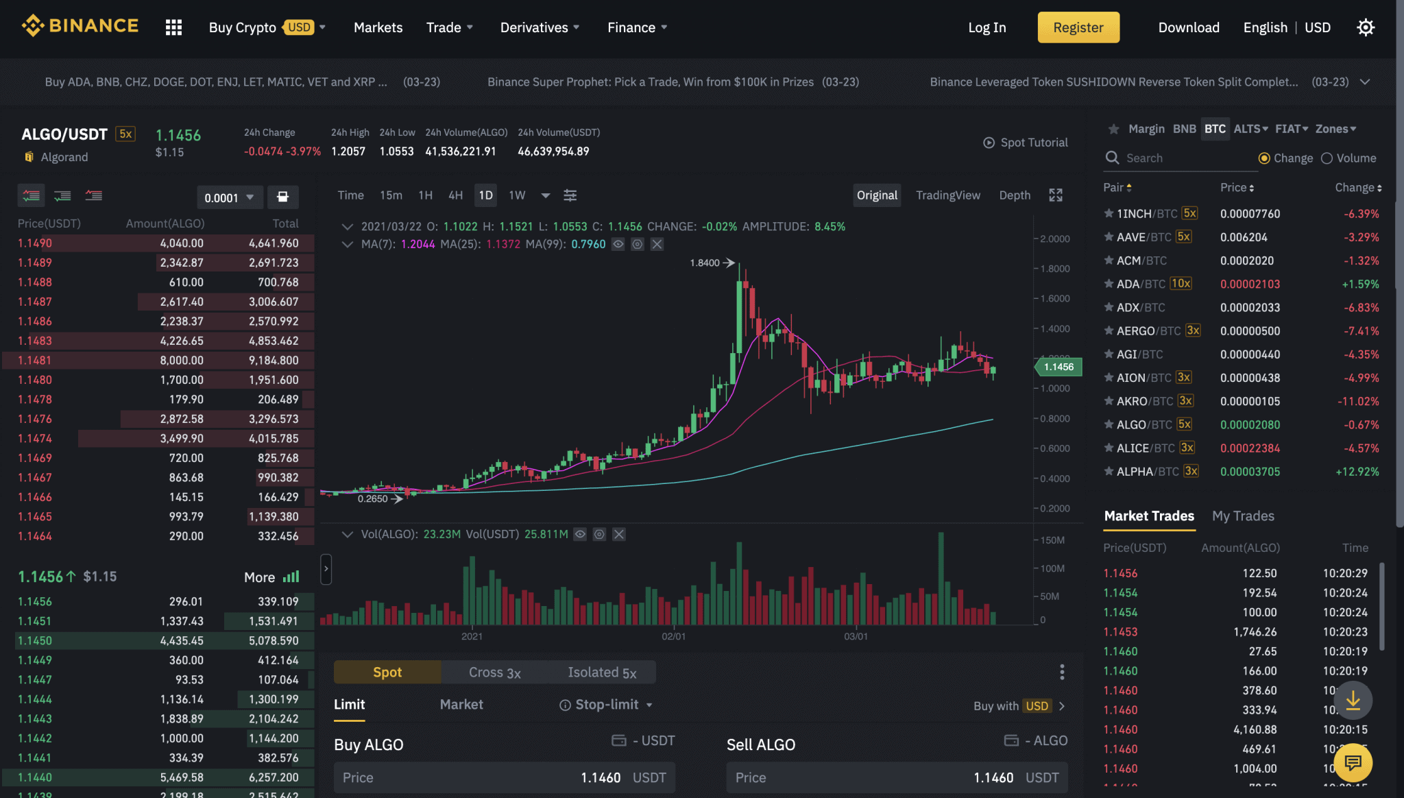Open the Download page link
Image resolution: width=1404 pixels, height=798 pixels.
(1189, 27)
